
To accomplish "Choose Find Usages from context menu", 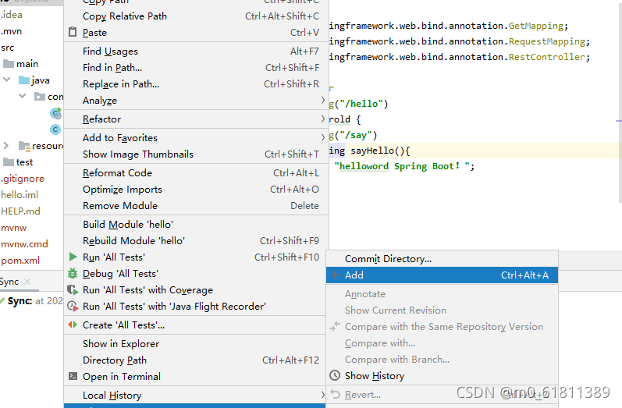I will tap(196, 51).
